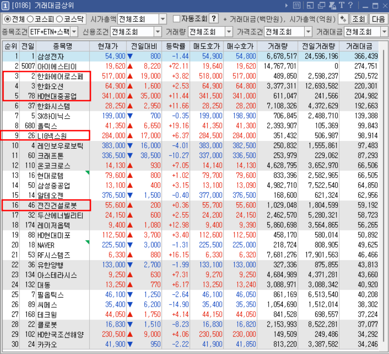
Task: Click 씨메스 change rate -14.90
Action: pyautogui.click(x=179, y=305)
